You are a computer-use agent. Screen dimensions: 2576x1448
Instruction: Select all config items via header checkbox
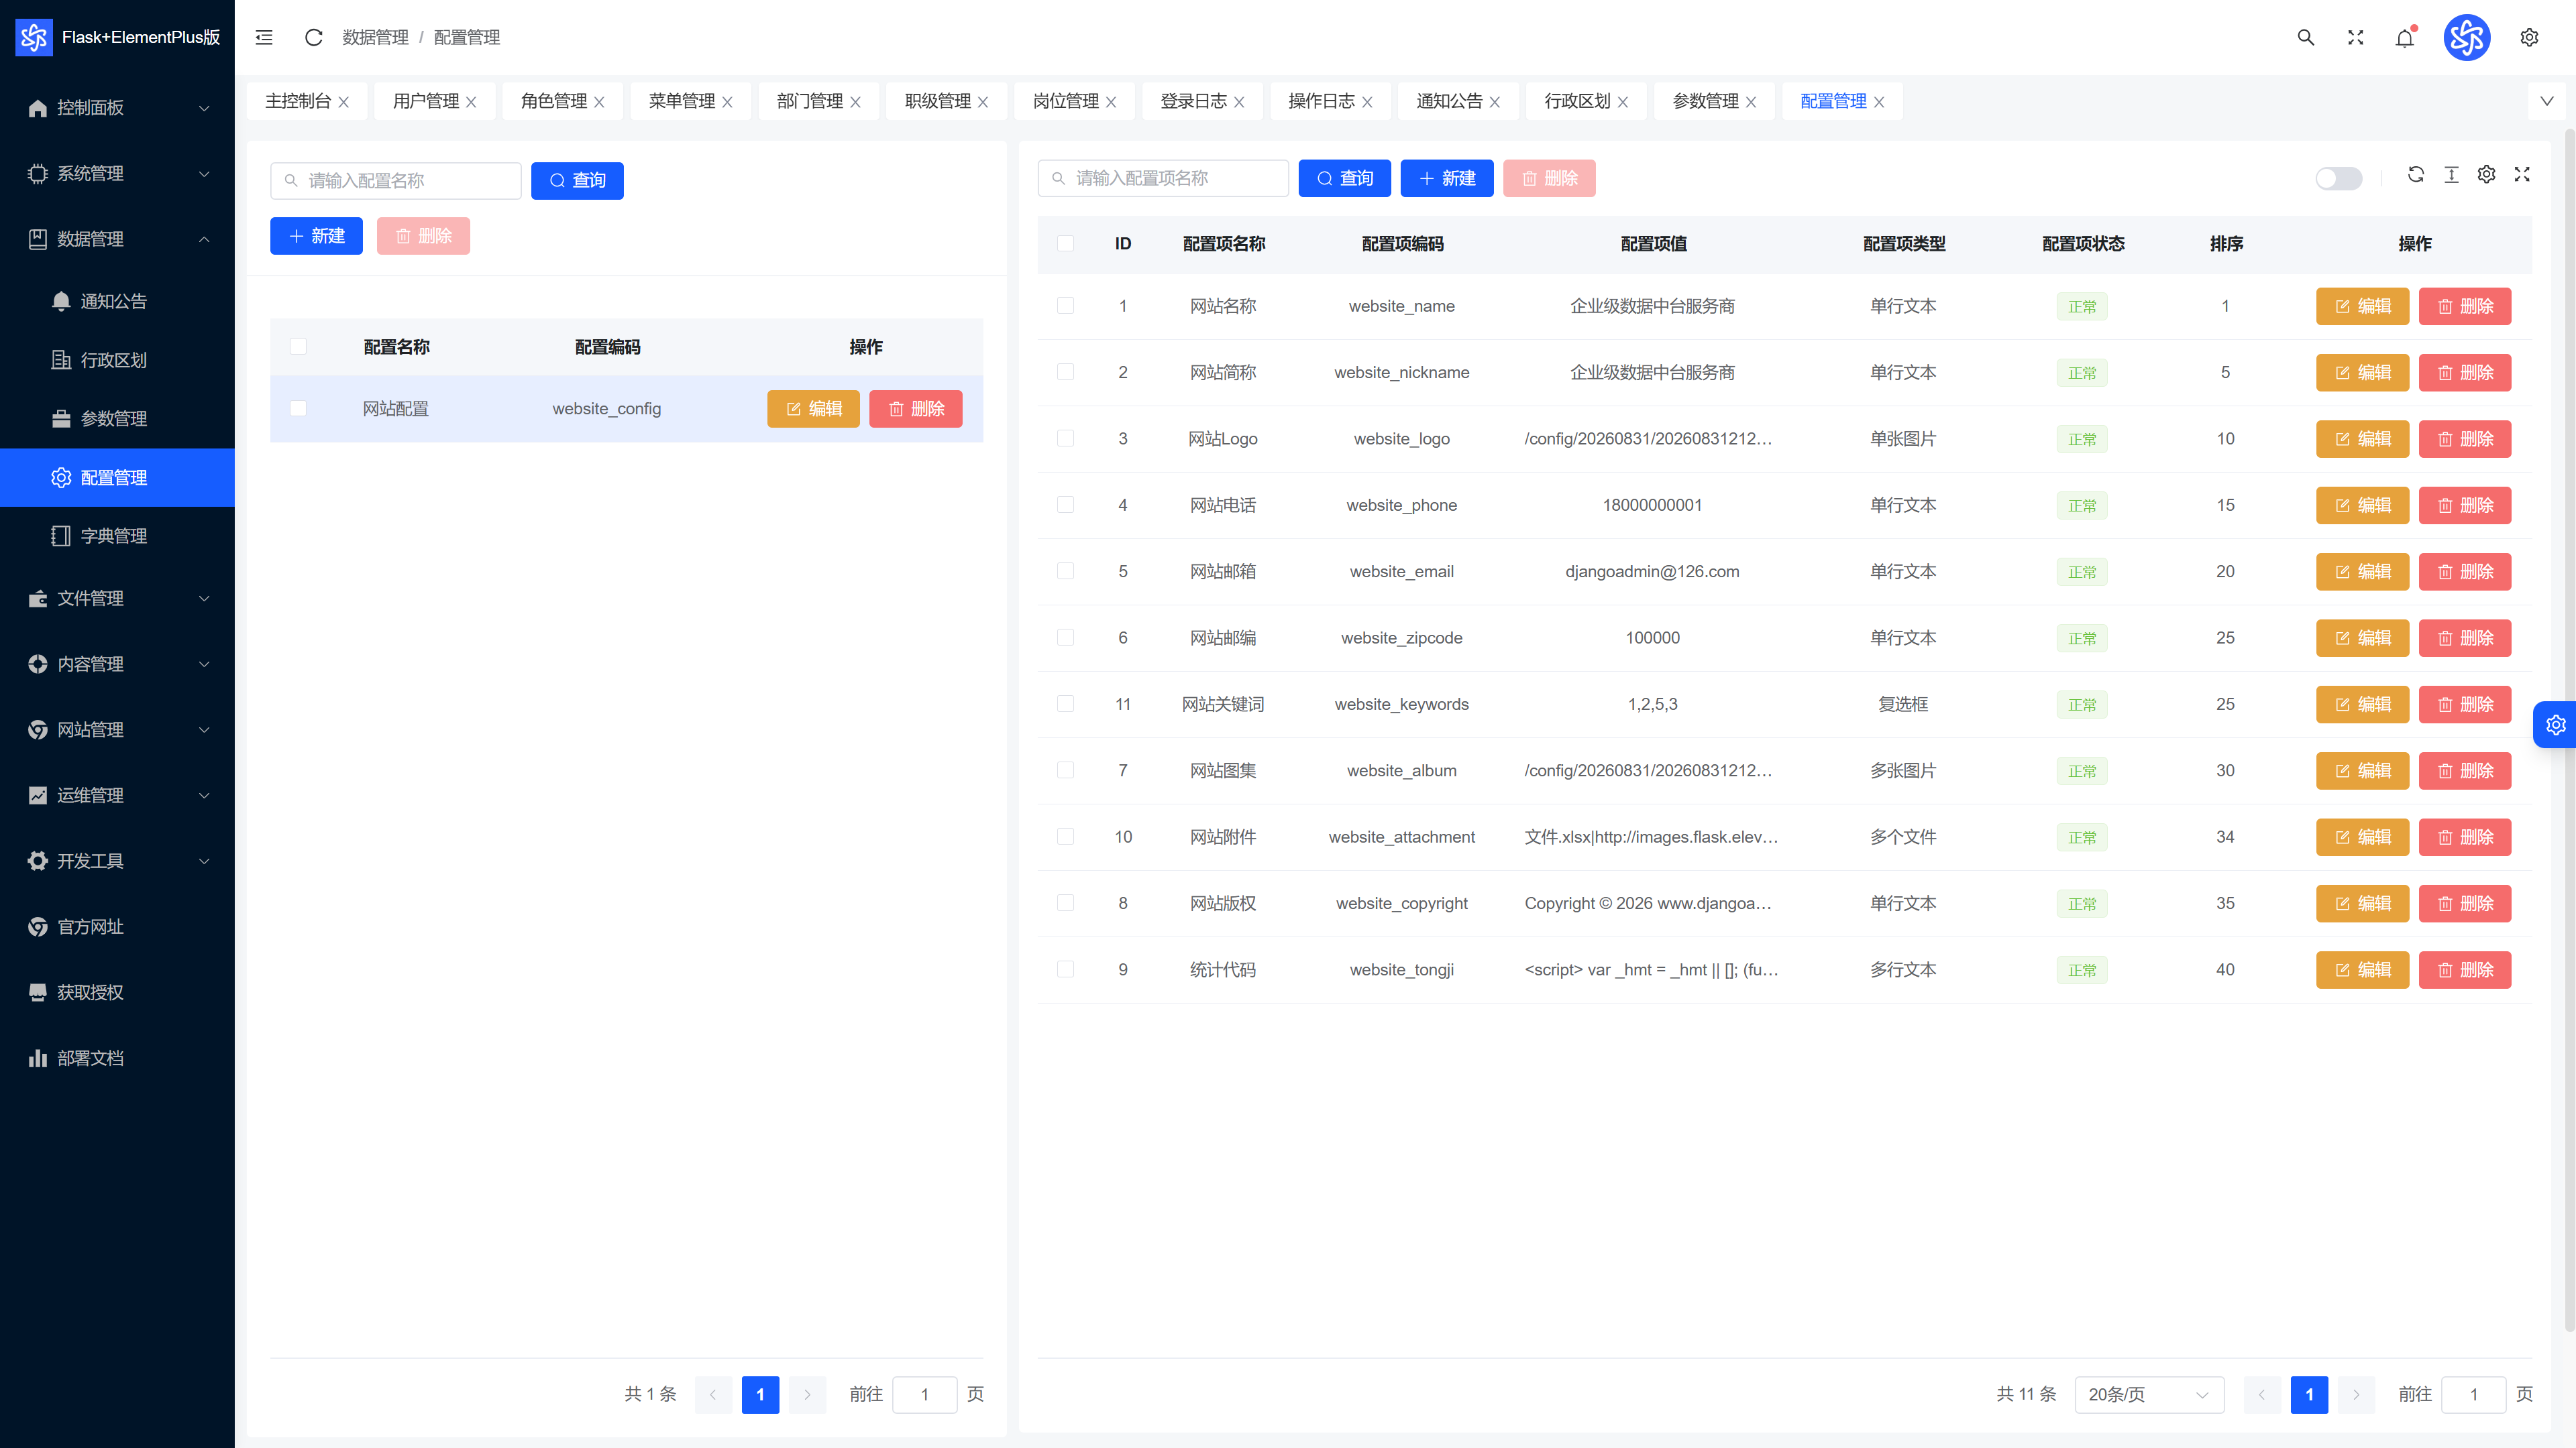click(x=1066, y=243)
